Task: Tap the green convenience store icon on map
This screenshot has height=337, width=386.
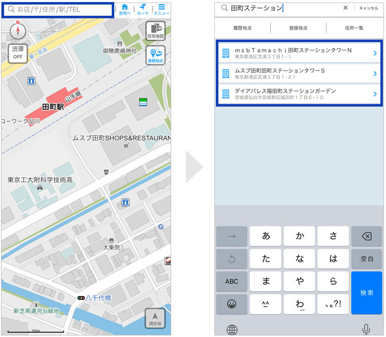Action: (x=143, y=102)
